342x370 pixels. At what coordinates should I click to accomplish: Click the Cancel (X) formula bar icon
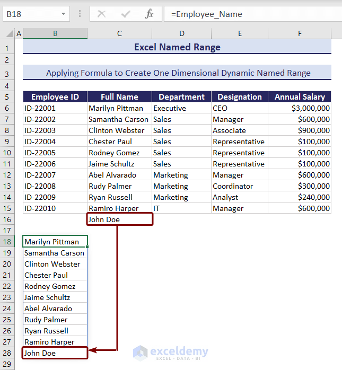pos(101,14)
